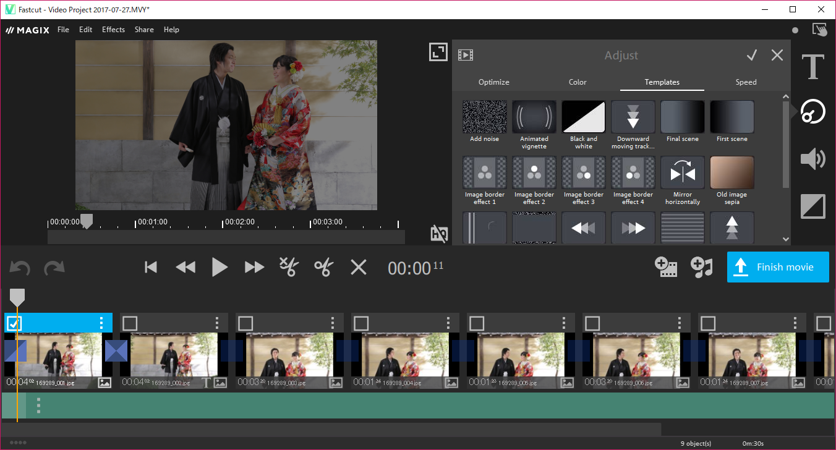This screenshot has width=836, height=450.
Task: Undo the last action
Action: tap(20, 268)
